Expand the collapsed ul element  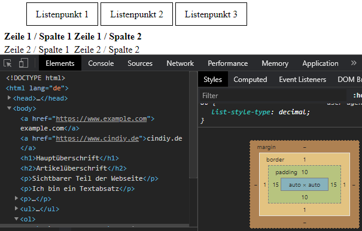(x=16, y=209)
